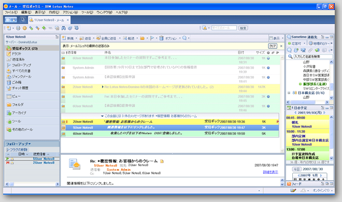Screen dimensions: 342x202
Task: Go to previous day in 1日の予定 panel
Action: click(295, 113)
